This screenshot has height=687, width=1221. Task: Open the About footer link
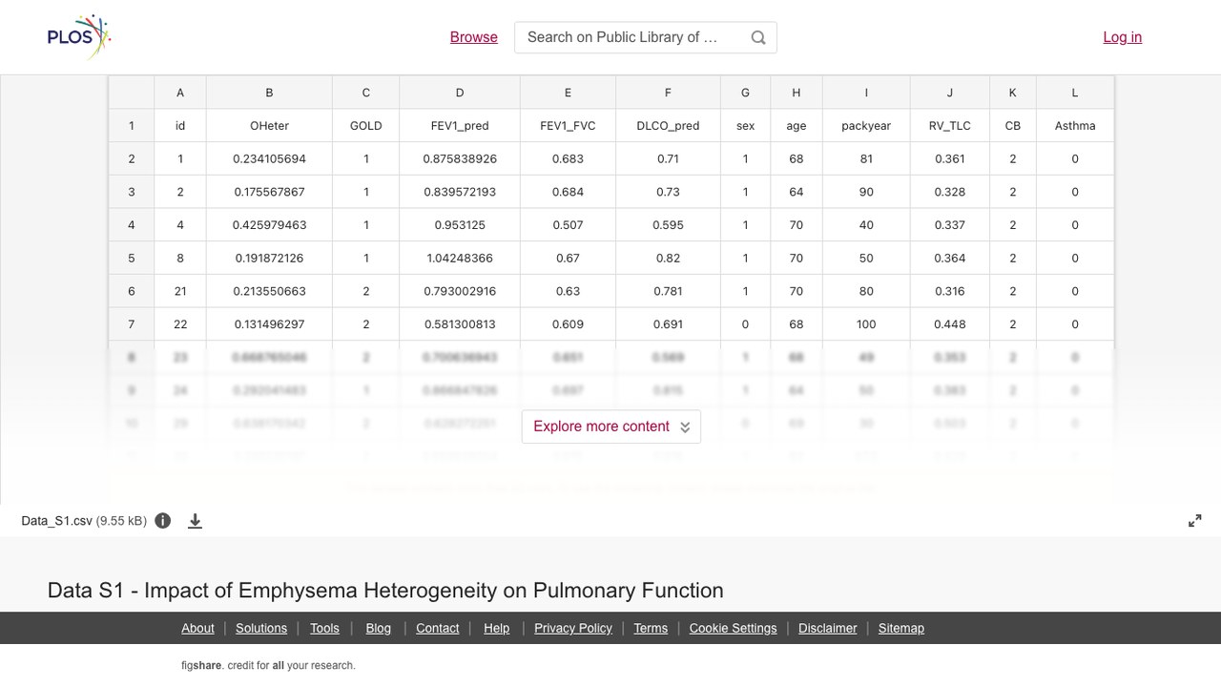tap(197, 628)
